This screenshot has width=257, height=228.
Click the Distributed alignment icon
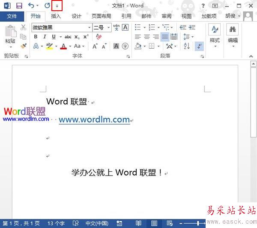[x=174, y=37]
